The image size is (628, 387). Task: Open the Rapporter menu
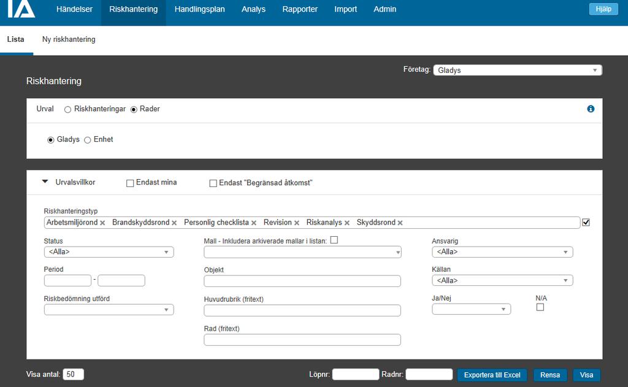tap(300, 9)
